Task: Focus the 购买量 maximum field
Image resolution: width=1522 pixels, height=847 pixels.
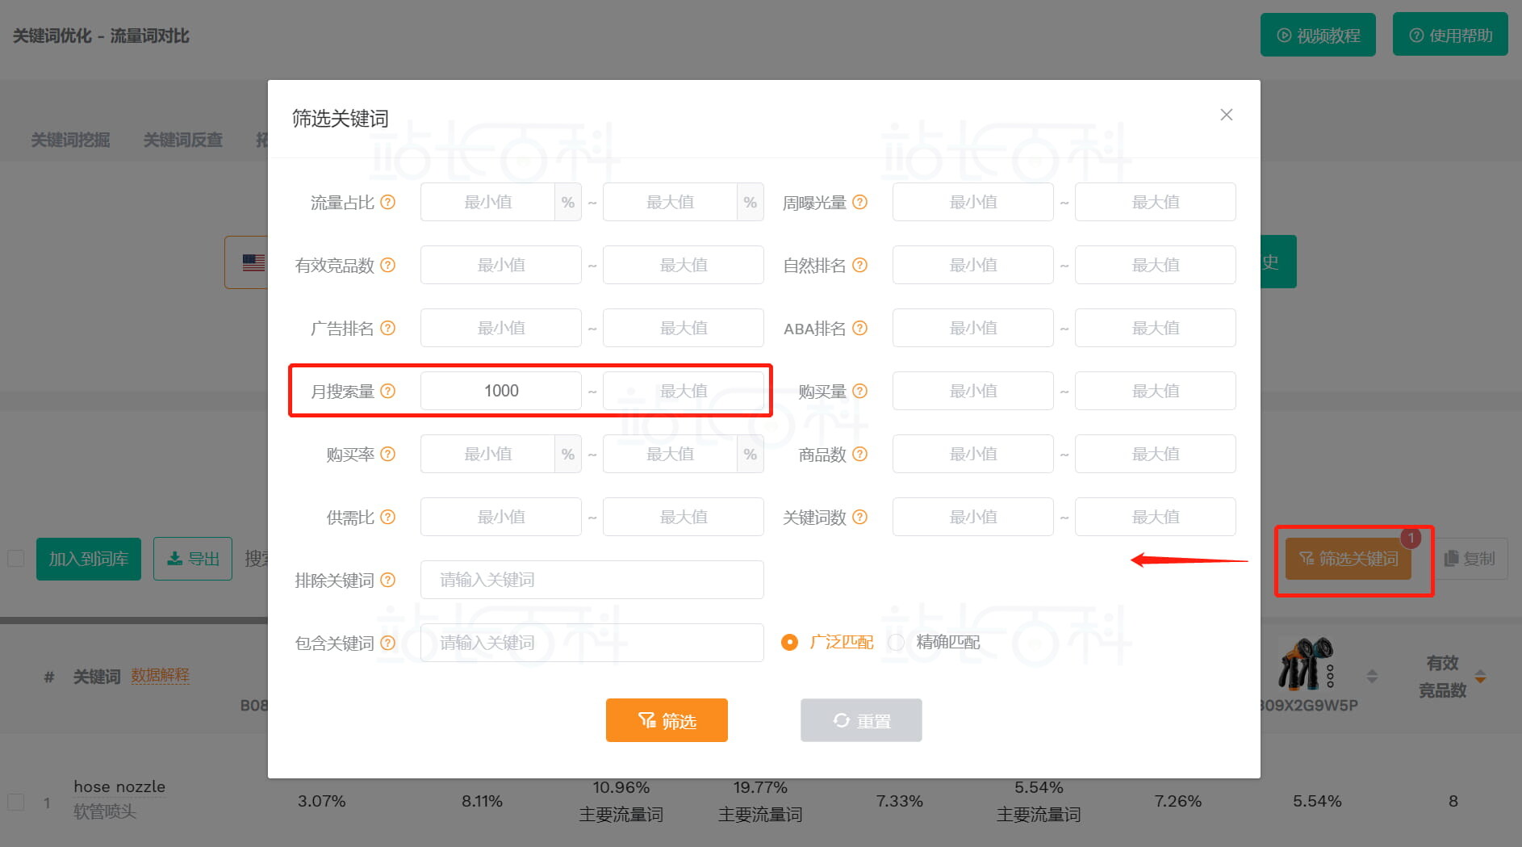Action: pos(1156,391)
